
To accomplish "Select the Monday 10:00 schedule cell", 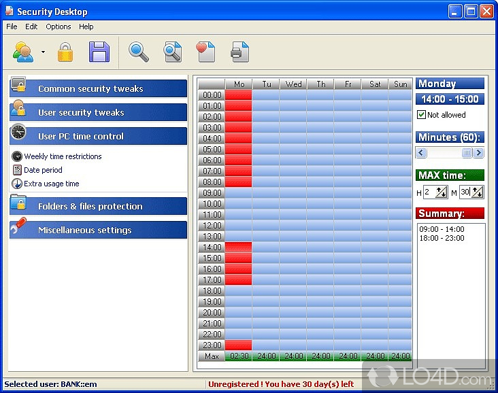I will tap(238, 204).
